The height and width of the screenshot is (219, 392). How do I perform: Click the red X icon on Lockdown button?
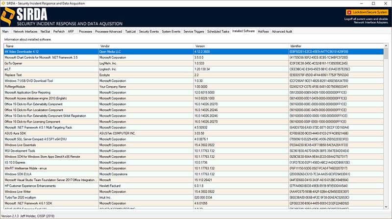tap(349, 12)
